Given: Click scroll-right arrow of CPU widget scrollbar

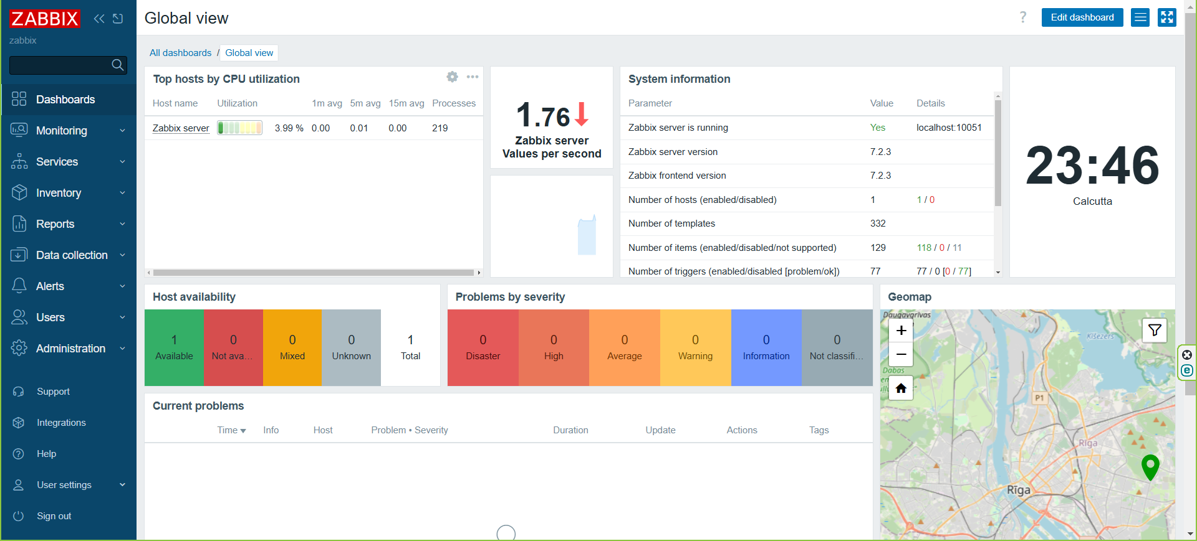Looking at the screenshot, I should click(x=479, y=273).
